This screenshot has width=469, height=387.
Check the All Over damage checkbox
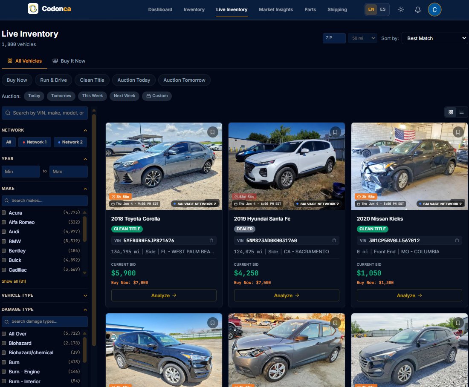[x=4, y=333]
